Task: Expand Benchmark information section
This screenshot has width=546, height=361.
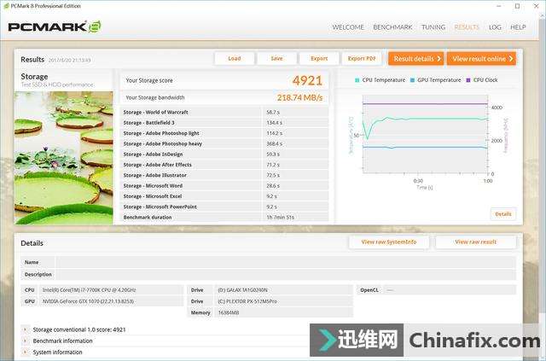Action: (x=25, y=341)
